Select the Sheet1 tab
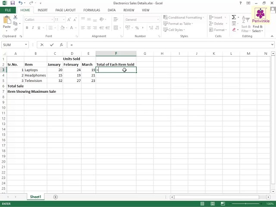 pos(35,197)
